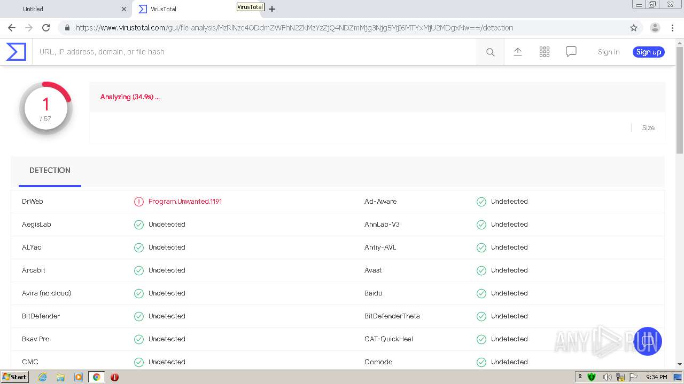This screenshot has height=384, width=684.
Task: Bookmark this page with star icon
Action: (x=634, y=28)
